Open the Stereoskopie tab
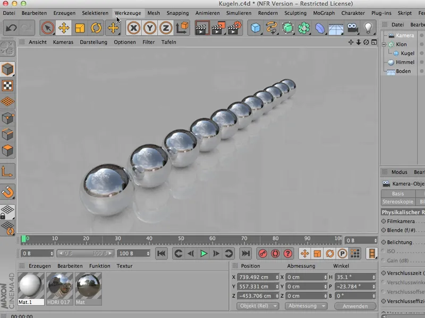The height and width of the screenshot is (318, 425). pyautogui.click(x=397, y=202)
